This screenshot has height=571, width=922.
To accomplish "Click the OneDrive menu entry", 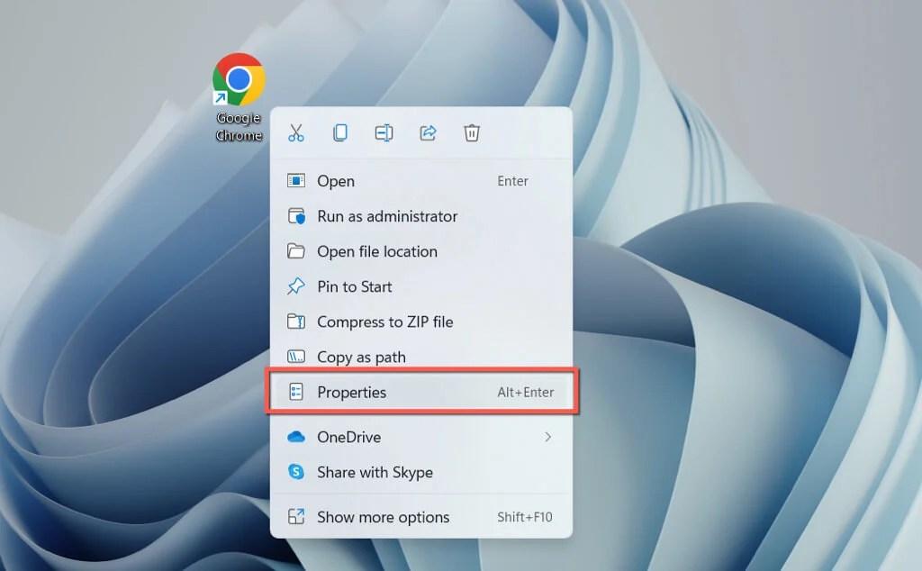I will click(421, 437).
